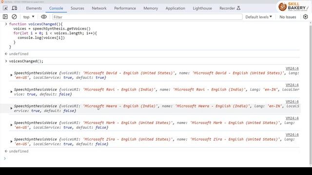
Task: Expand the Microsoft Ravi voice object
Action: (11, 92)
